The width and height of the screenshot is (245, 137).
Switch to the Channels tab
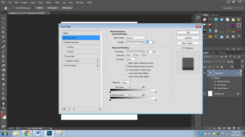point(222,53)
